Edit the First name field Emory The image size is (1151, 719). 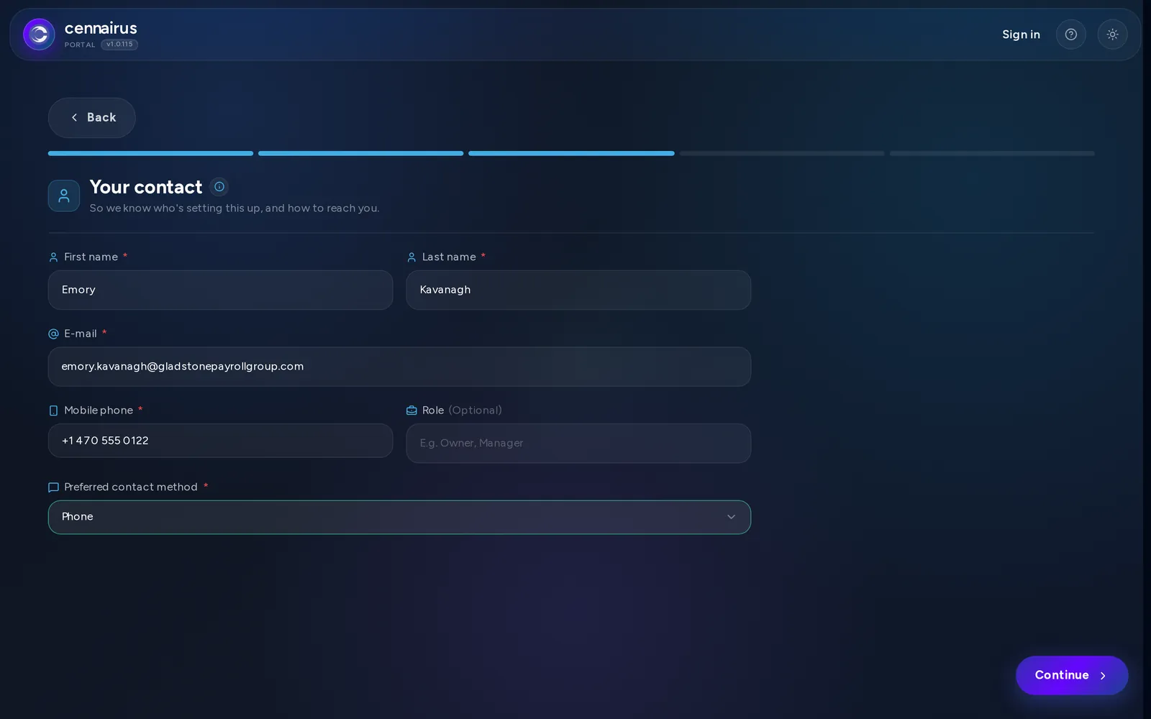point(220,290)
